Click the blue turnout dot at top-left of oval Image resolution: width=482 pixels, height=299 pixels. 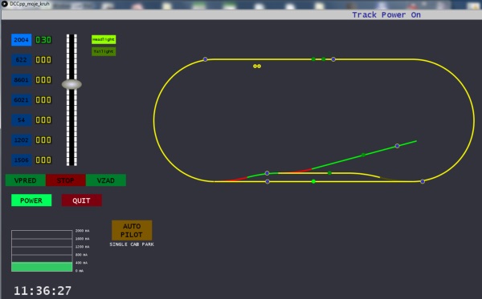click(205, 59)
